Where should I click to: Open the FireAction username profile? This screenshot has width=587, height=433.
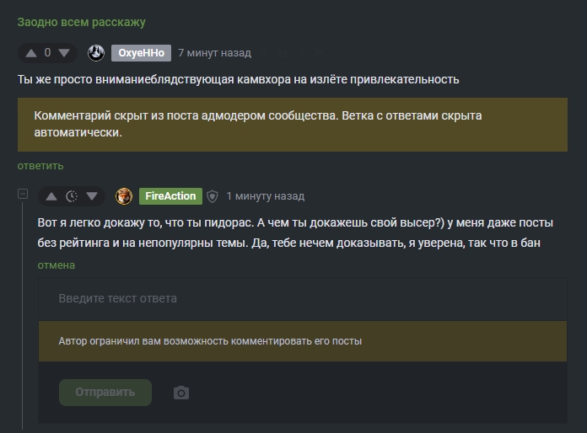point(170,196)
